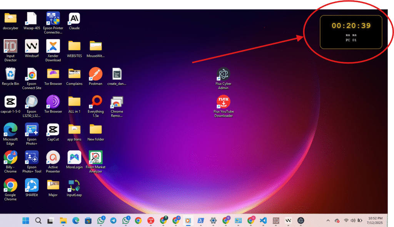Select the Windsurf desktop shortcut
This screenshot has width=394, height=227.
coord(32,46)
